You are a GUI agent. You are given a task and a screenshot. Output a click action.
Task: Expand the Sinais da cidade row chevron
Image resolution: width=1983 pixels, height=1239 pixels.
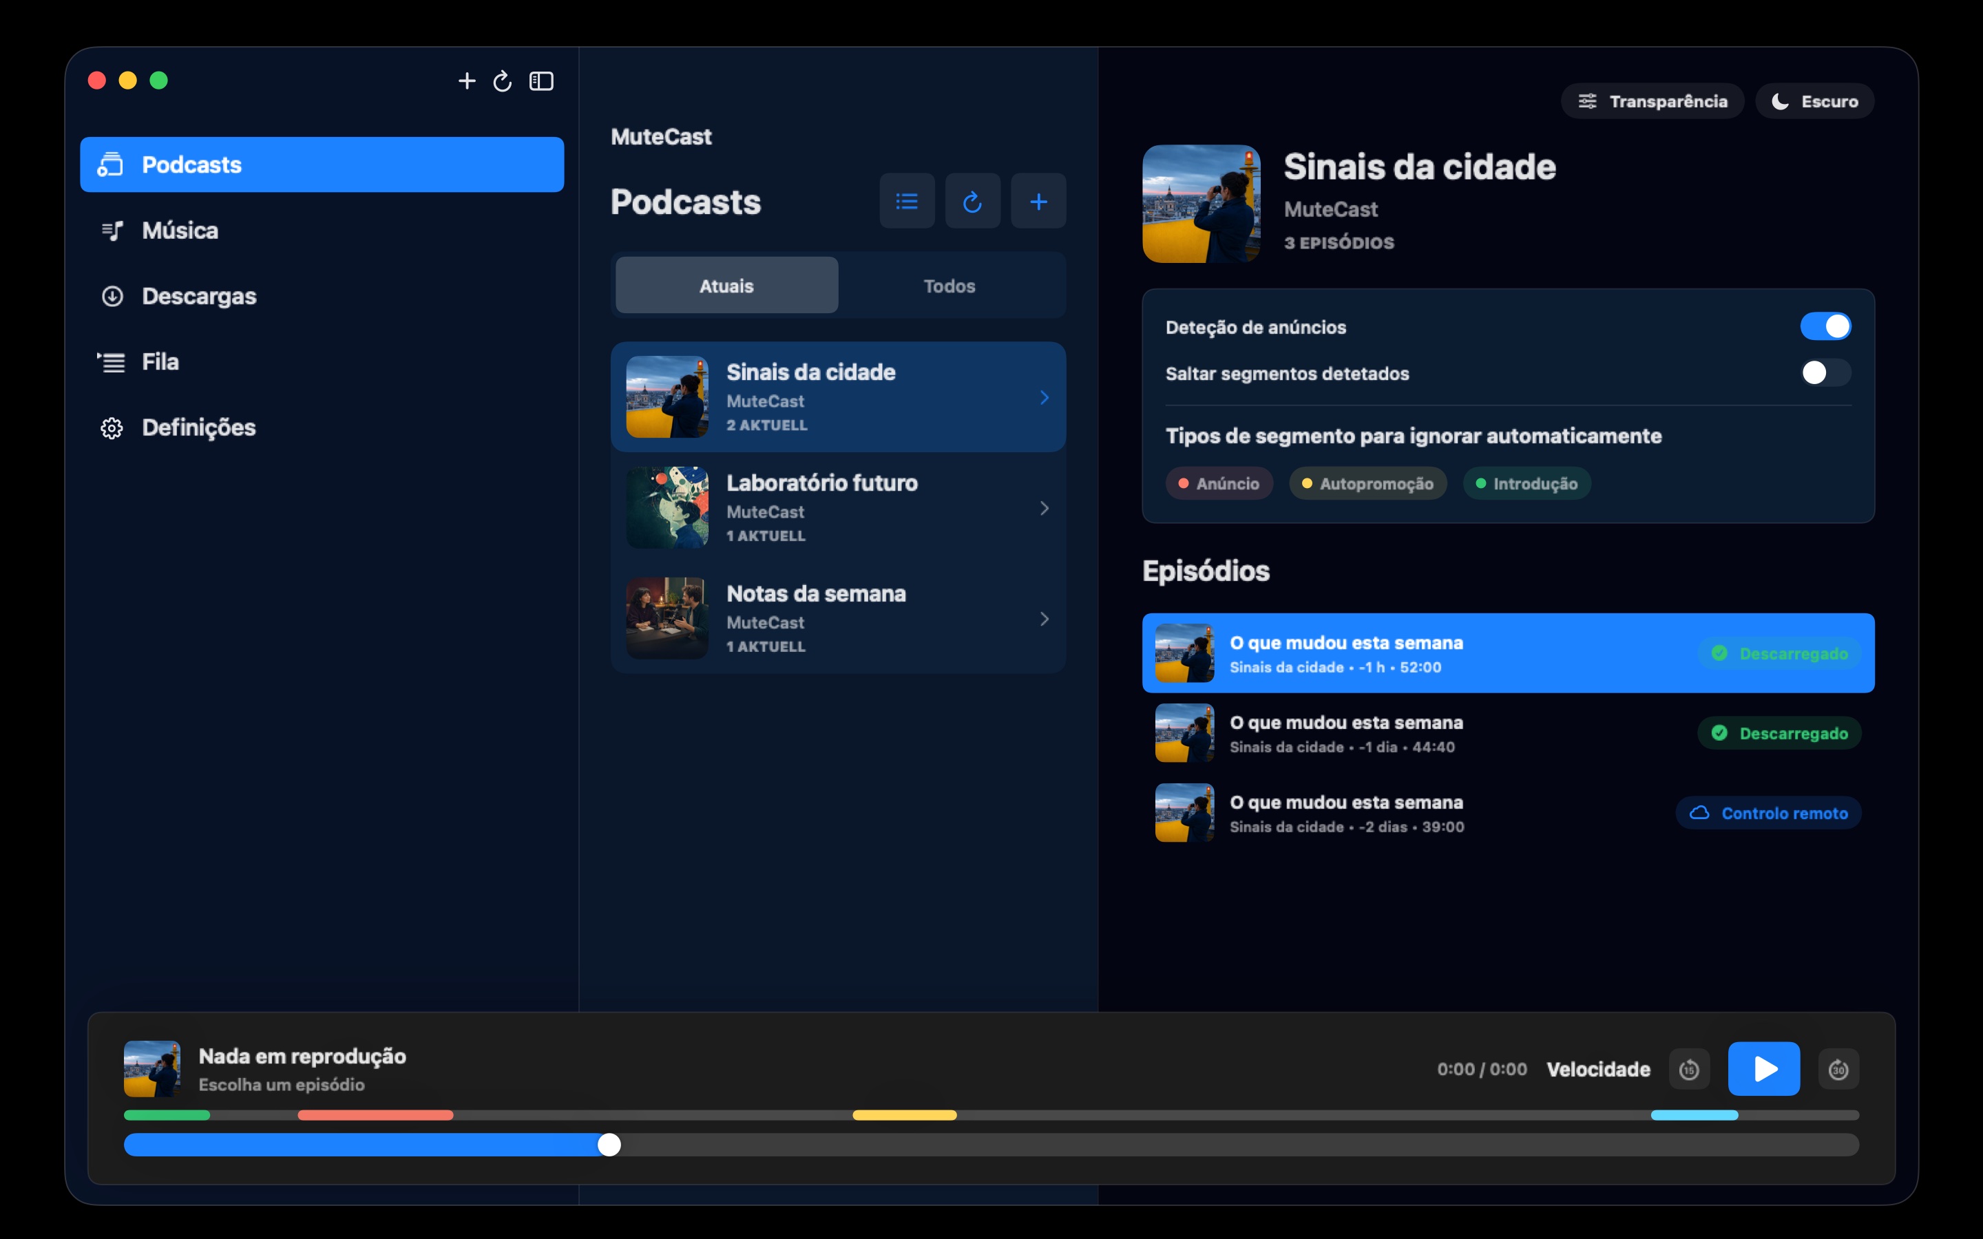coord(1045,397)
